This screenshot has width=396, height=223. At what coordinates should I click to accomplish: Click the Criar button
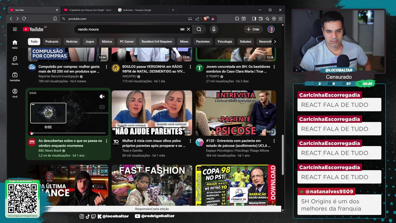[x=253, y=29]
